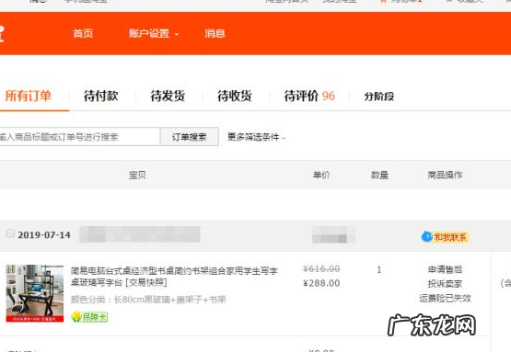Open the 简易电脑台式桌 product title link
The image size is (511, 352).
point(174,277)
